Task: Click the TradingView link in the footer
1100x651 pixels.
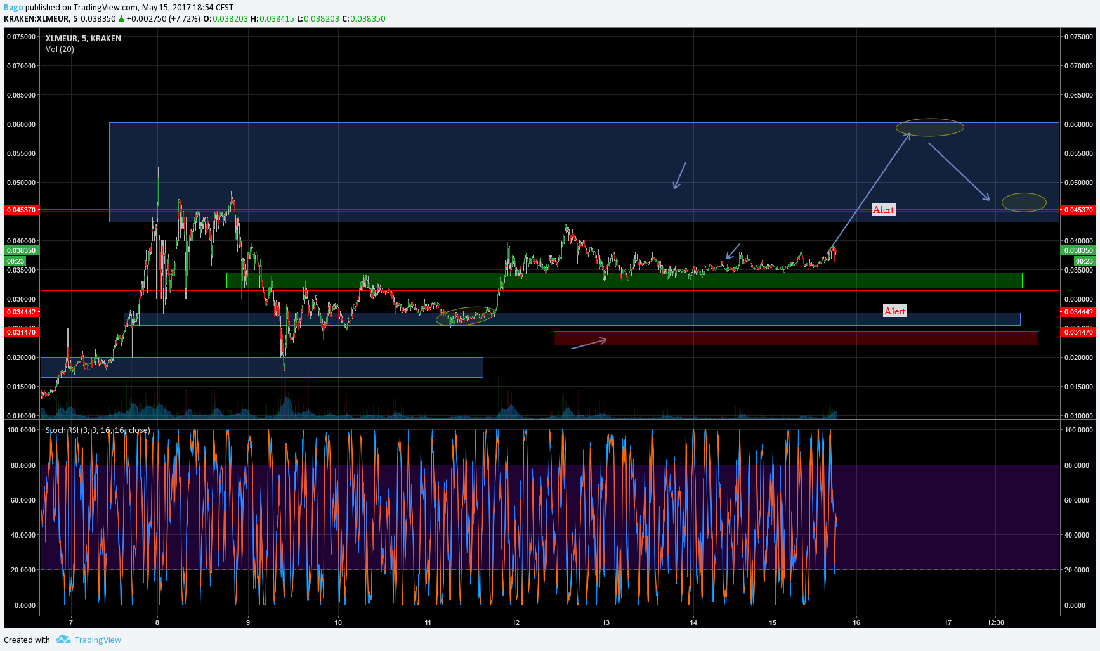Action: (x=98, y=640)
